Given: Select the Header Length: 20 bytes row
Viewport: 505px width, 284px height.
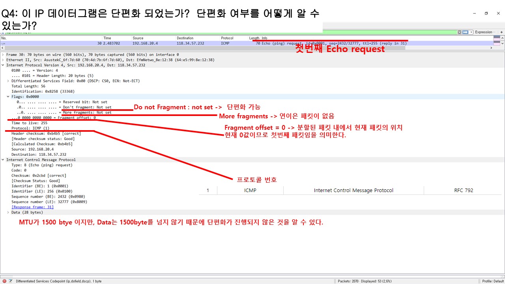Looking at the screenshot, I should coord(52,76).
